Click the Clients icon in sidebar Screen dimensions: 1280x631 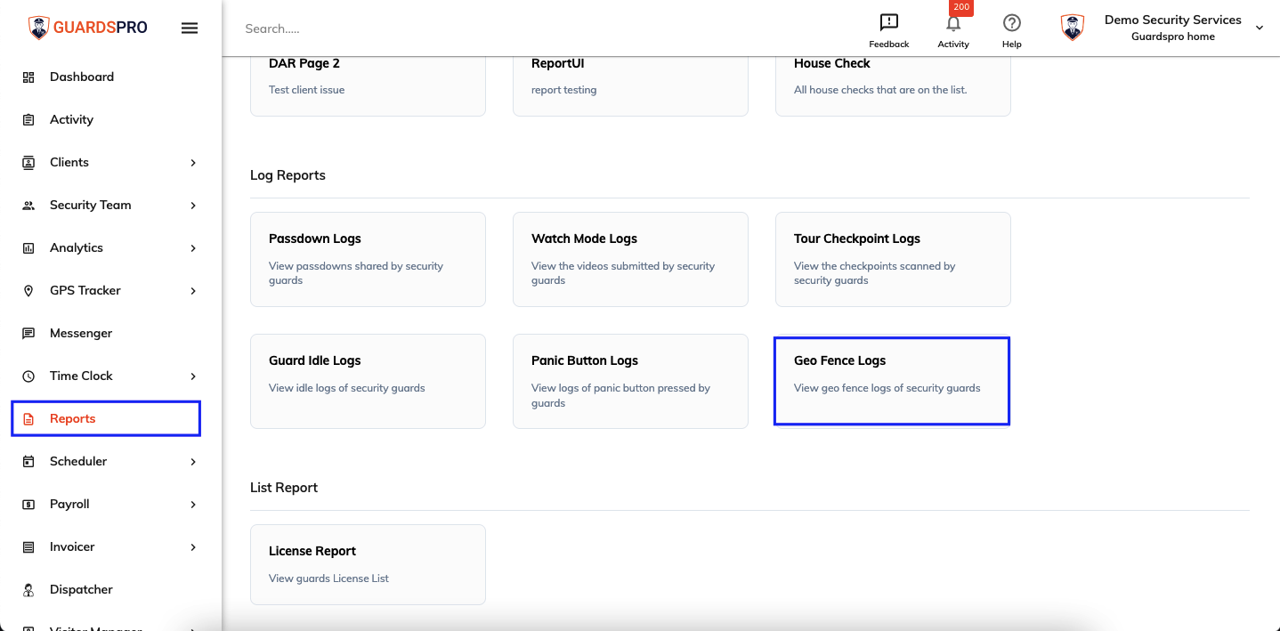click(28, 163)
